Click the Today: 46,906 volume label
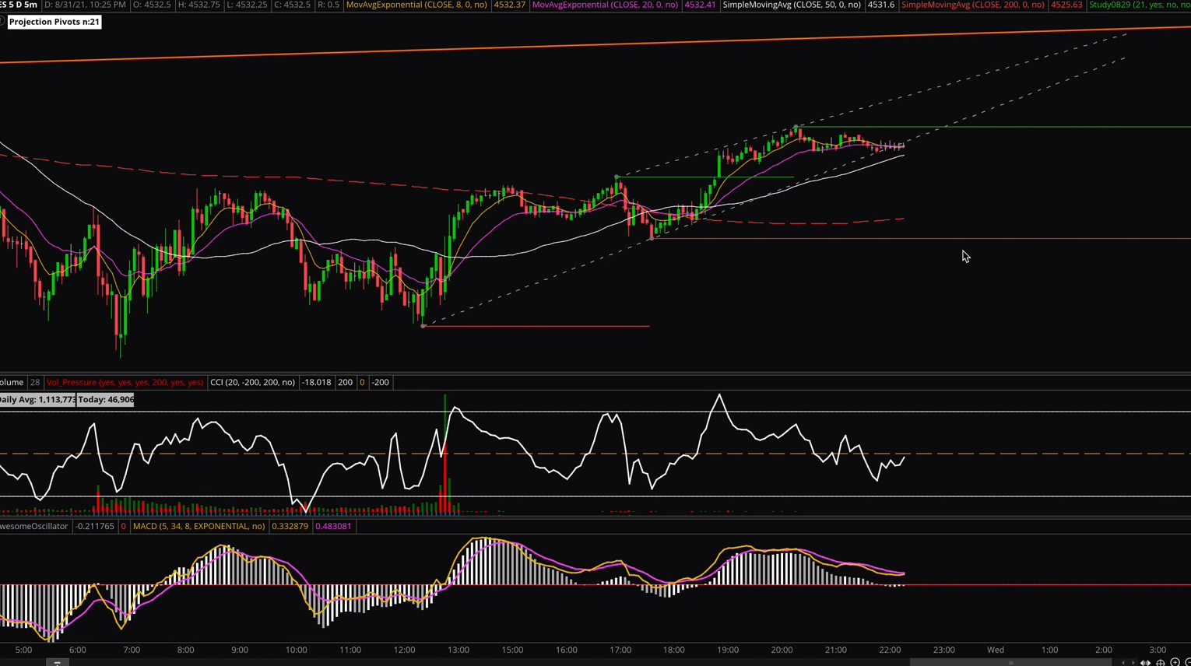This screenshot has width=1191, height=666. coord(105,399)
